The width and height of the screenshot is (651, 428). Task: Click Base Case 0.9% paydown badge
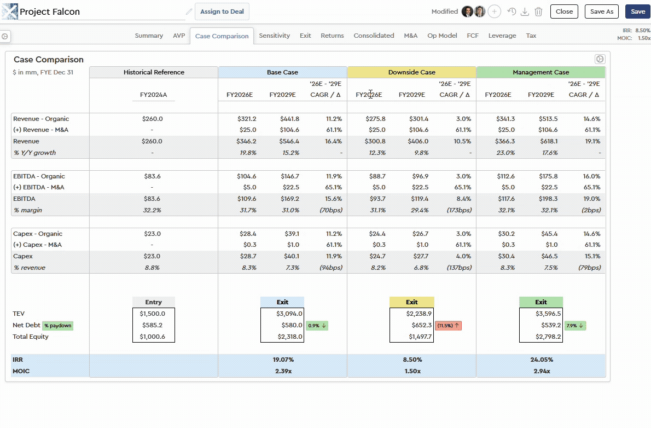317,326
